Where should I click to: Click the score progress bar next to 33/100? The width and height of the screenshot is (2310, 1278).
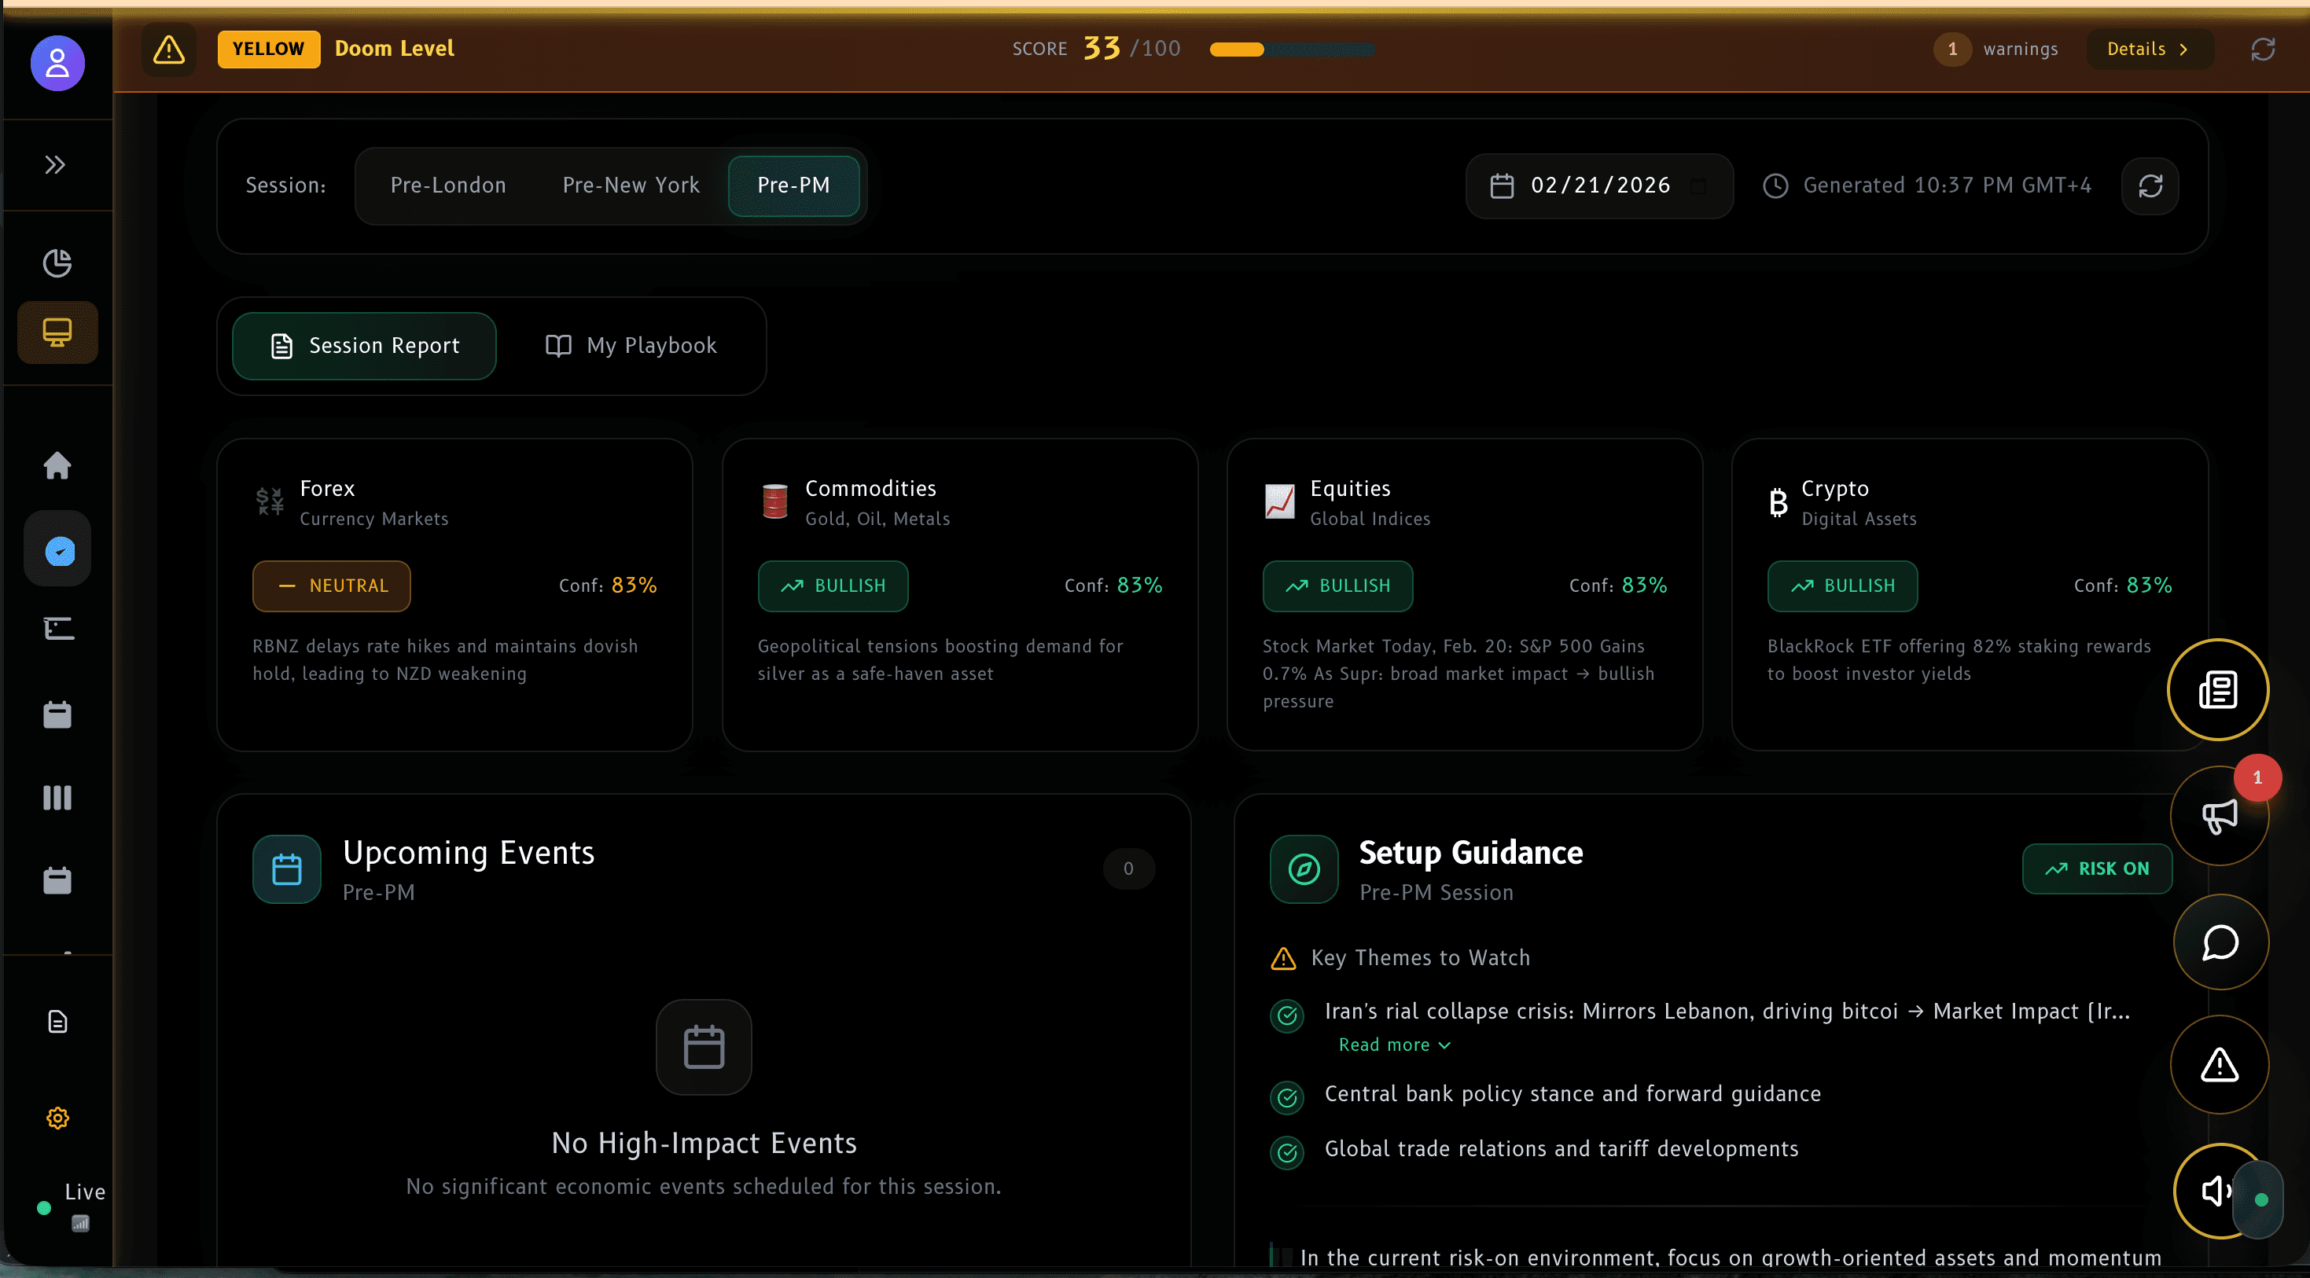pyautogui.click(x=1291, y=50)
